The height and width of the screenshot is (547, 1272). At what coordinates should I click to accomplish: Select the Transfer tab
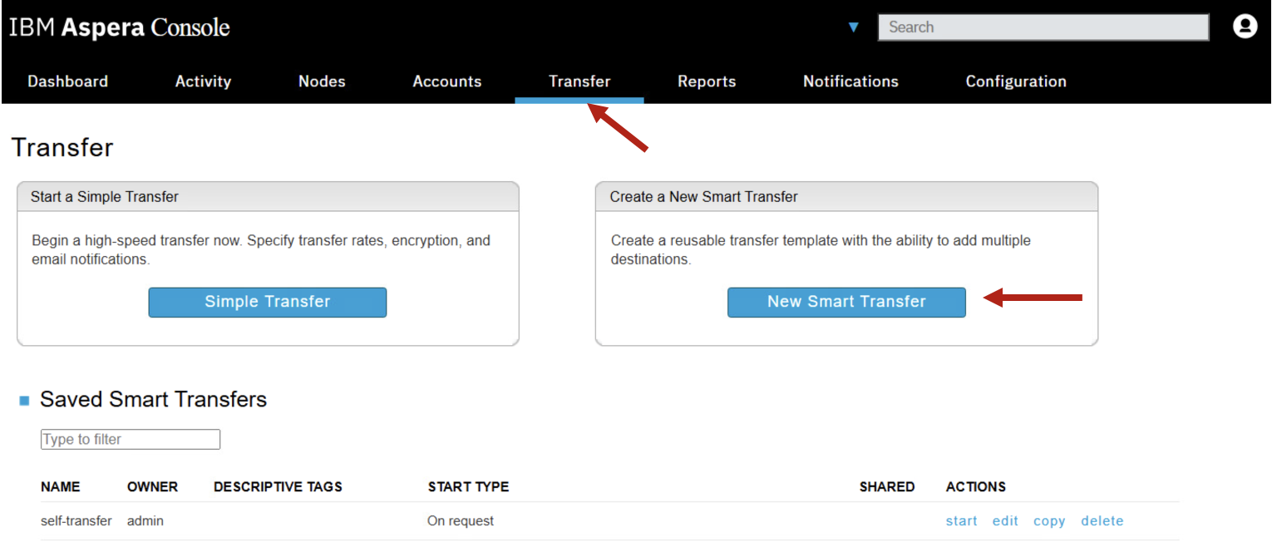[579, 81]
